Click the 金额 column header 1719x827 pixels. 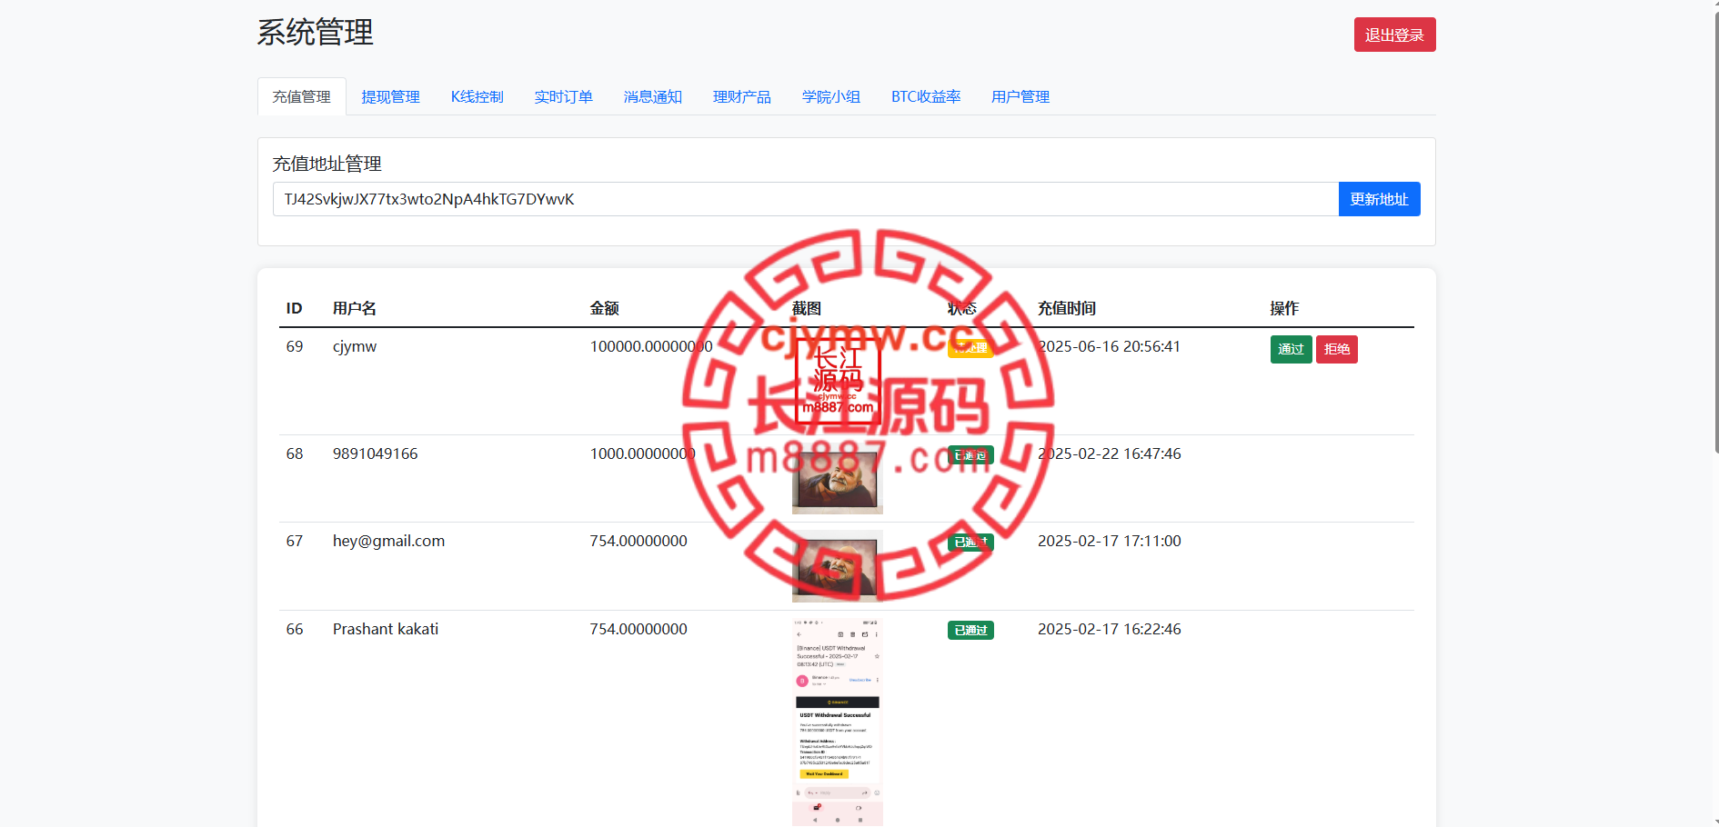point(605,308)
